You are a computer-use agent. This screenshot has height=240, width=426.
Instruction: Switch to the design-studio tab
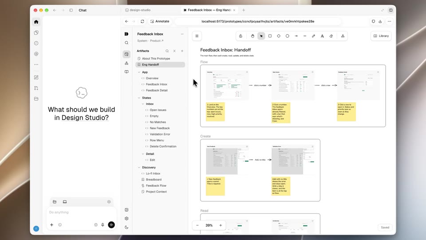(x=138, y=10)
